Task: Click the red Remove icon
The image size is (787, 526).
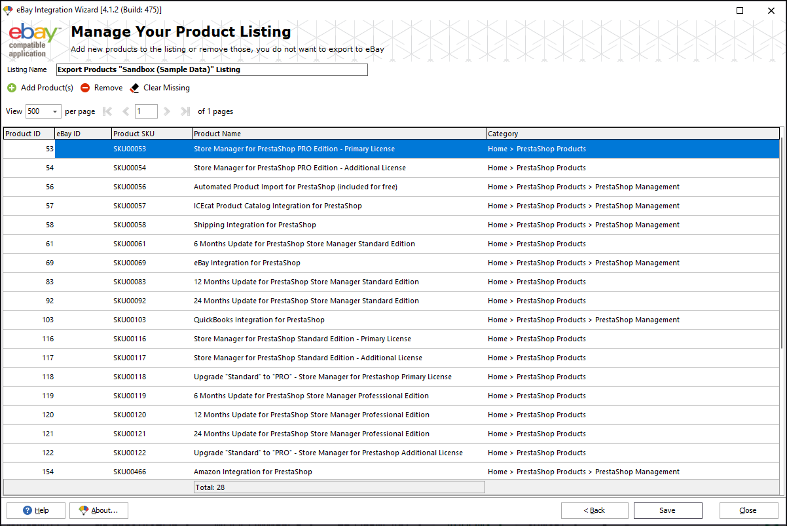Action: tap(85, 88)
